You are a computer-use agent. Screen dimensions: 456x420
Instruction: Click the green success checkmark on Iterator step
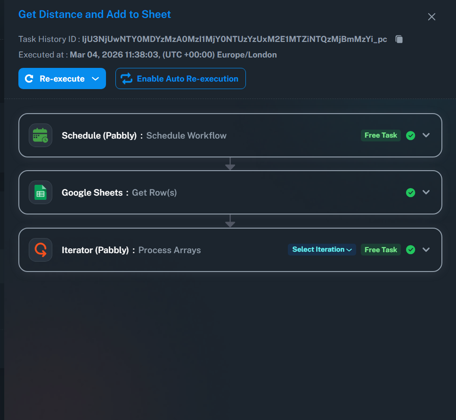pos(411,250)
